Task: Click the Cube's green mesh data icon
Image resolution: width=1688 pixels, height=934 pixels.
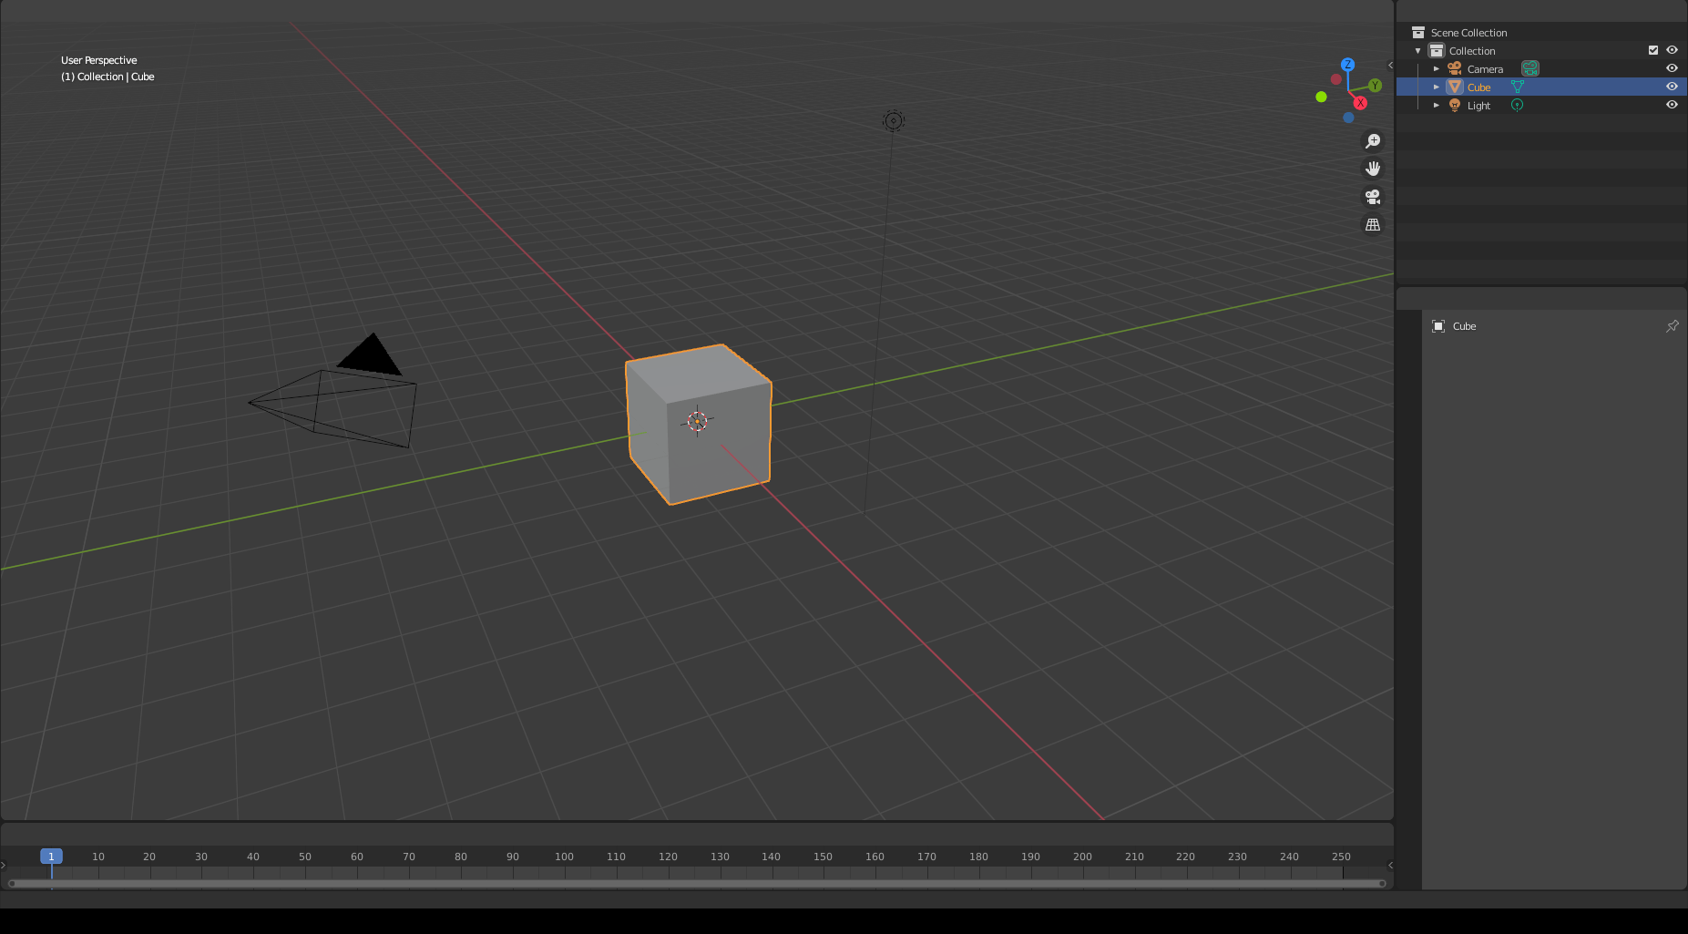Action: click(1517, 87)
